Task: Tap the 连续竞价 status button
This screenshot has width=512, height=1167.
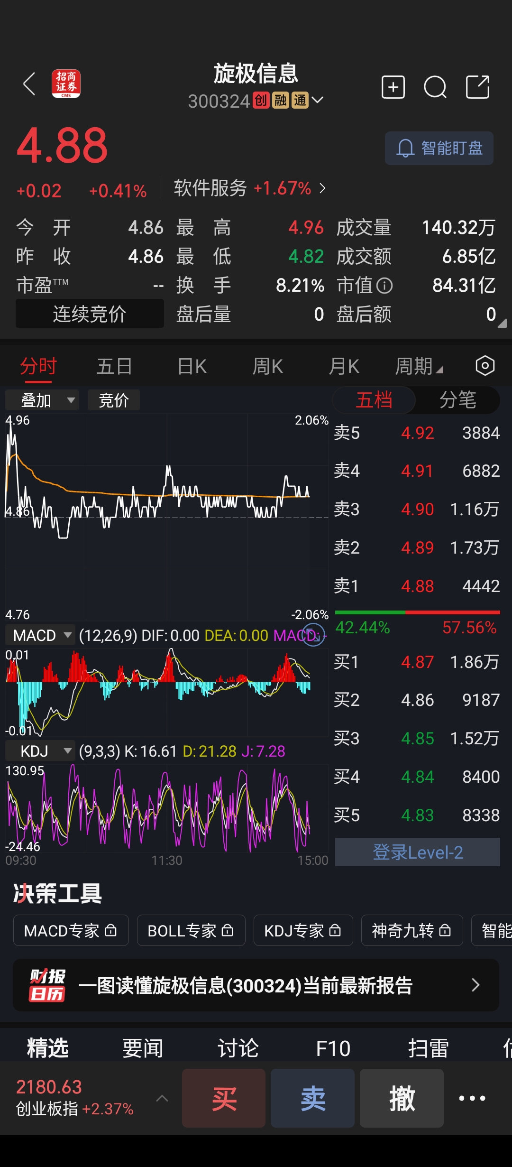Action: click(x=90, y=314)
